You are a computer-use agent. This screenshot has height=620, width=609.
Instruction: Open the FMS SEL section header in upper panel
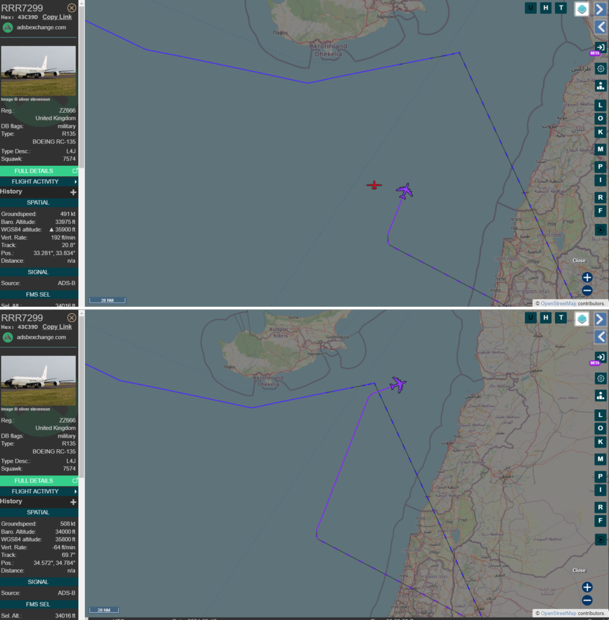[x=39, y=295]
